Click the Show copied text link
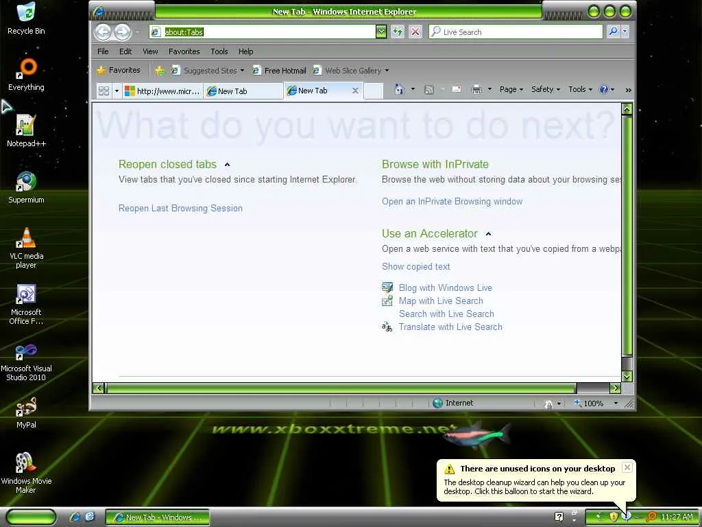 (416, 266)
